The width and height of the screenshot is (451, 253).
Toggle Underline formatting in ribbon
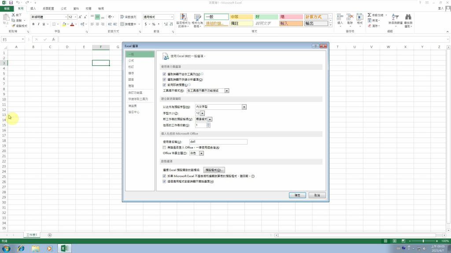click(44, 24)
